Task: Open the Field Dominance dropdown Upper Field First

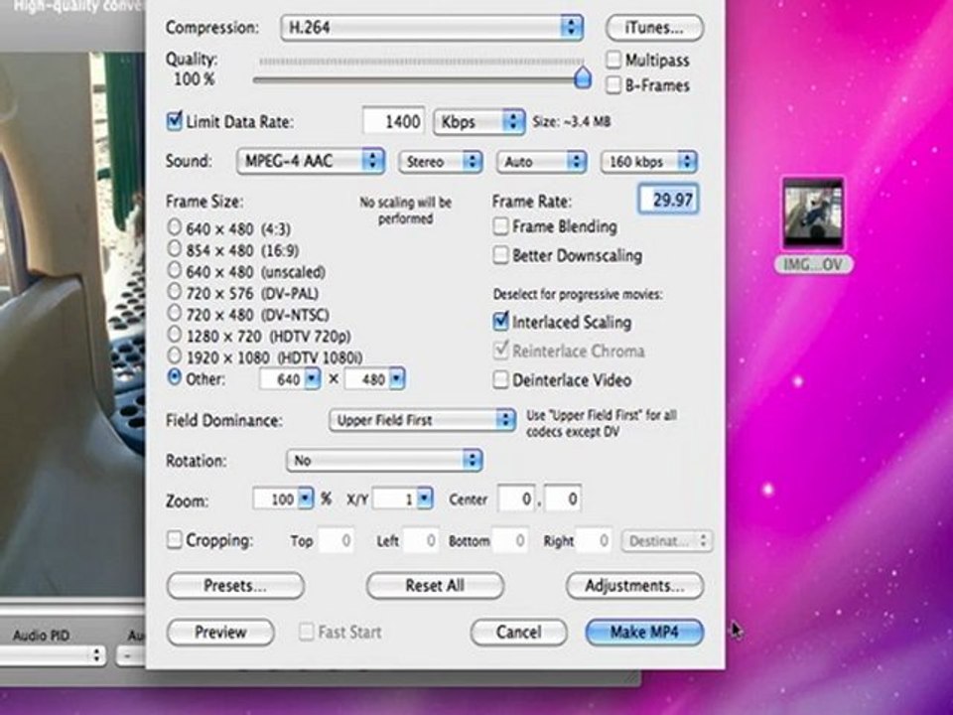Action: 423,420
